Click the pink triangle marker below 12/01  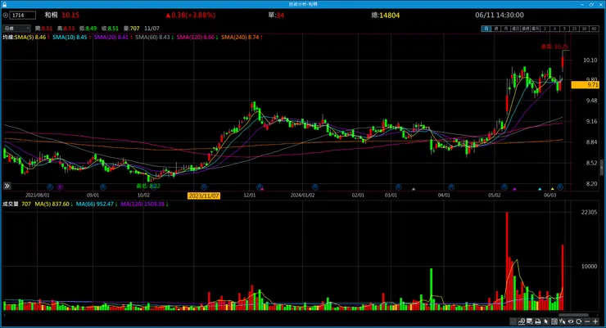[262, 189]
